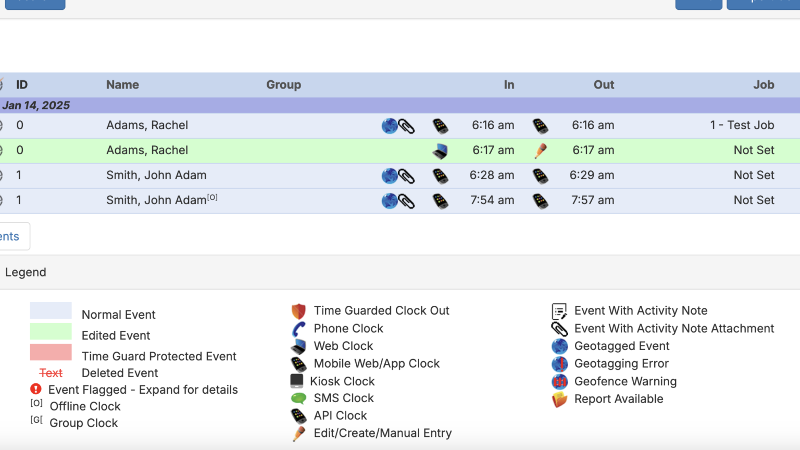Click the manual entry pencil icon beside 6:17 am out
The image size is (800, 450).
pyautogui.click(x=541, y=151)
